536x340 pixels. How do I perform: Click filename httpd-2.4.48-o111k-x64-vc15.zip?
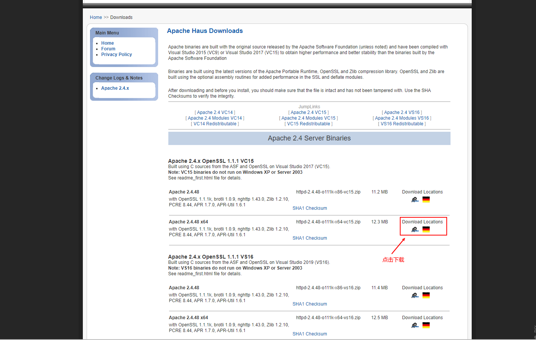tap(328, 222)
